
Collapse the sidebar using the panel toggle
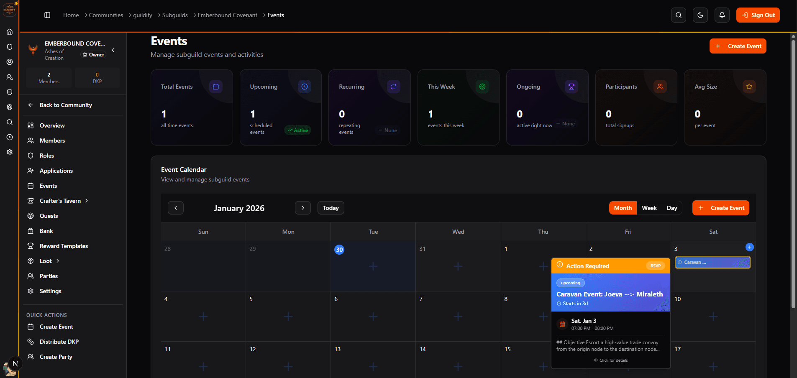pyautogui.click(x=47, y=15)
